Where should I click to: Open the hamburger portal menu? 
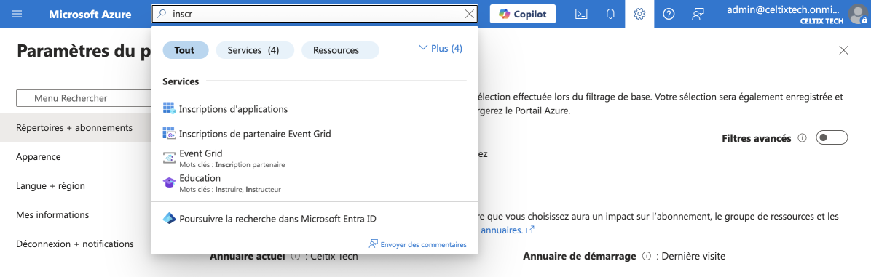(x=17, y=14)
